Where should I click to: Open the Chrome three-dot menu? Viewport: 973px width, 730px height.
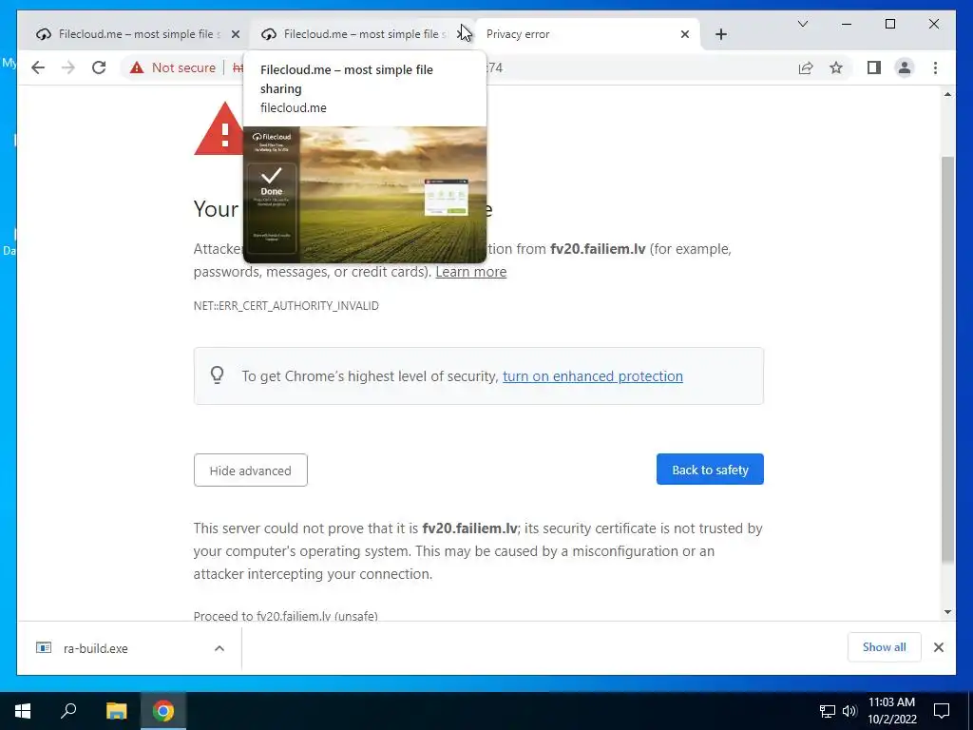pyautogui.click(x=935, y=67)
